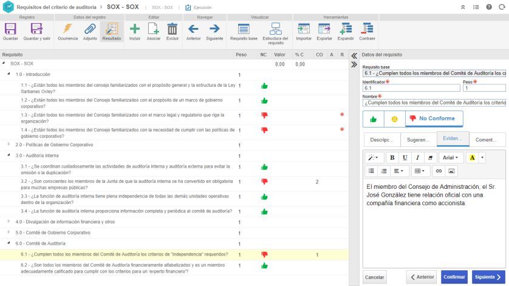This screenshot has width=509, height=286.
Task: Select the thumbs-up conforme option
Action: click(373, 119)
